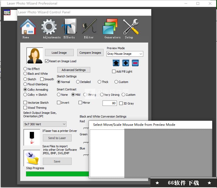Click the Load Image button
Screen dimensions: 217x188
[x=59, y=53]
